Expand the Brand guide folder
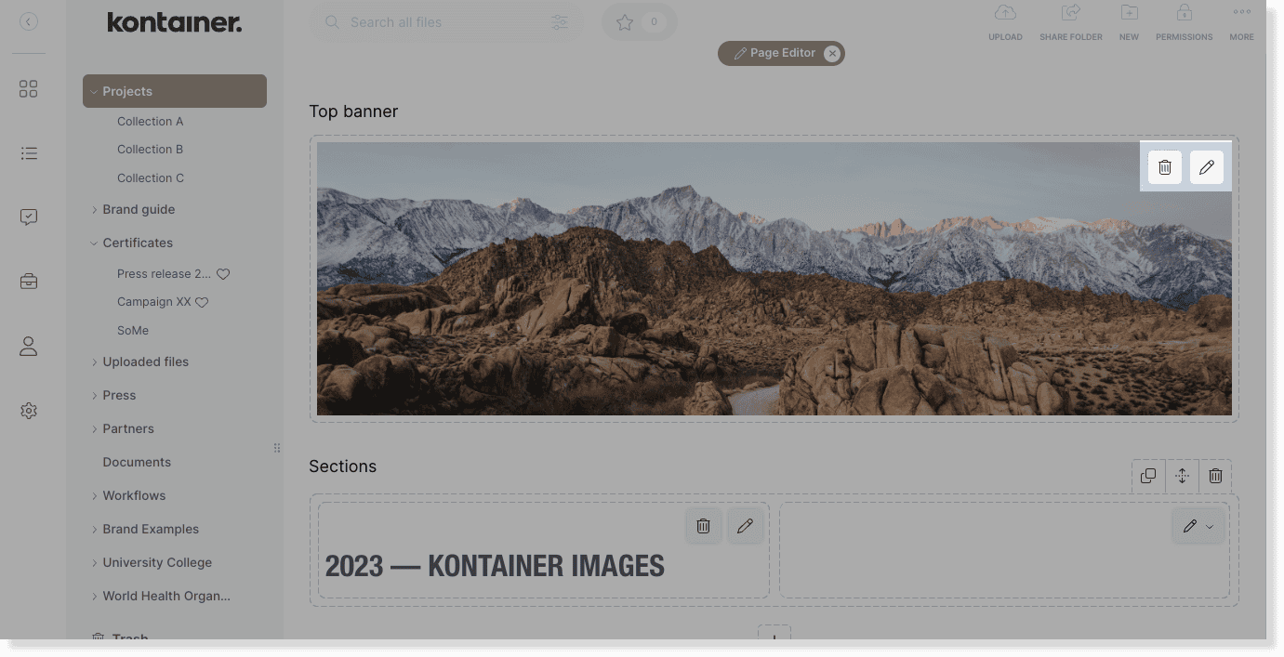 point(95,209)
